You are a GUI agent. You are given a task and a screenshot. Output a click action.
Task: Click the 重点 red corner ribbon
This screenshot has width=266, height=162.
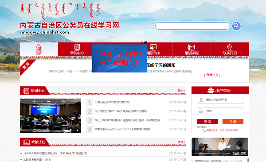tap(27, 67)
